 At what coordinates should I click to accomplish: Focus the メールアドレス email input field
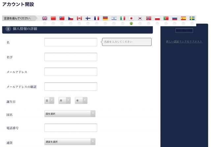coord(71,72)
